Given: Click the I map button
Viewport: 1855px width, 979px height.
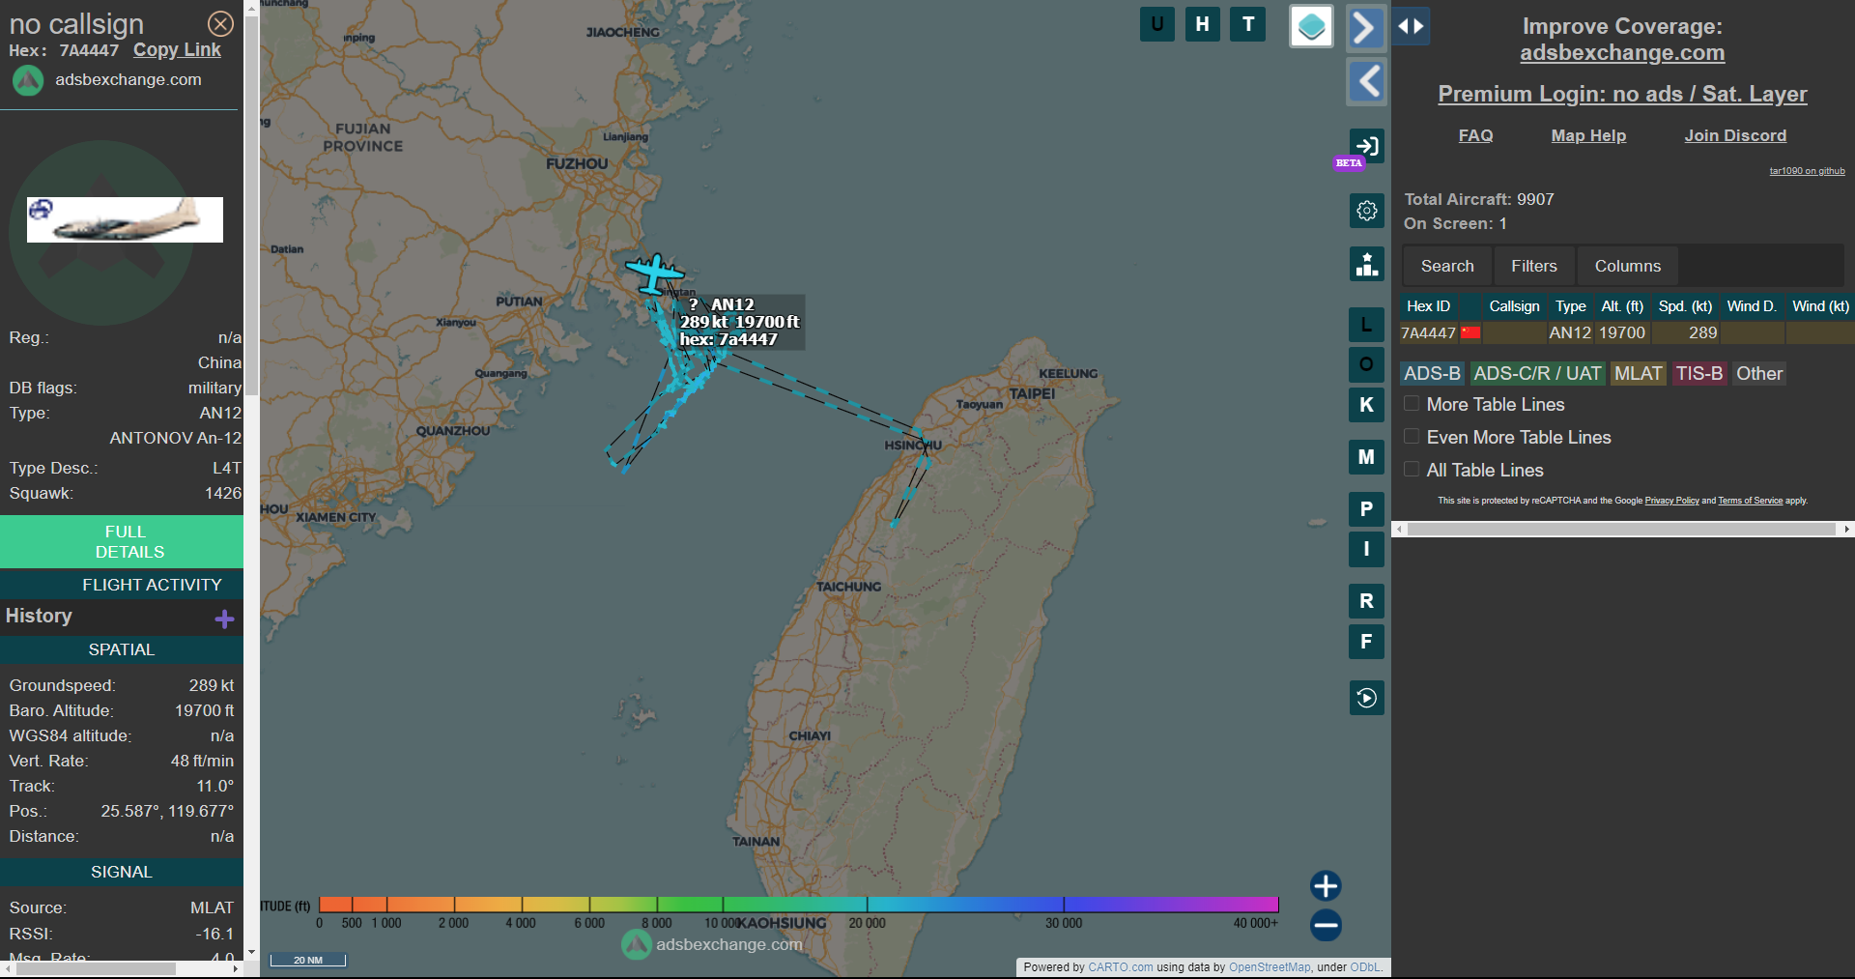Looking at the screenshot, I should tap(1366, 549).
